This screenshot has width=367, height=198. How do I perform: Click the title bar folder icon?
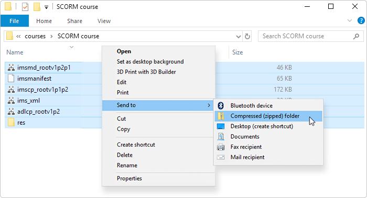coord(8,6)
